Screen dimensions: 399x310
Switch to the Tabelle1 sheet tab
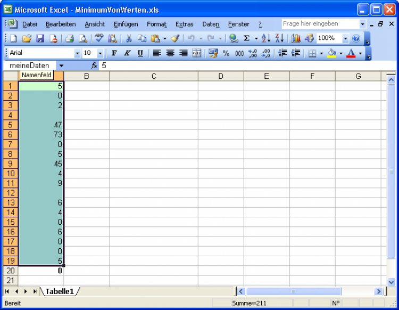pyautogui.click(x=59, y=291)
